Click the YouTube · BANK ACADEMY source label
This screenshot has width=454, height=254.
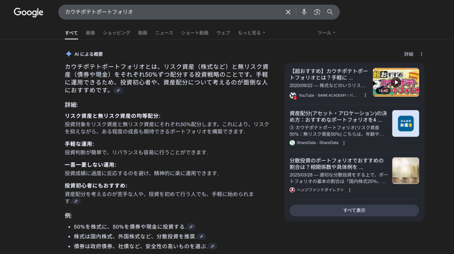pyautogui.click(x=328, y=95)
